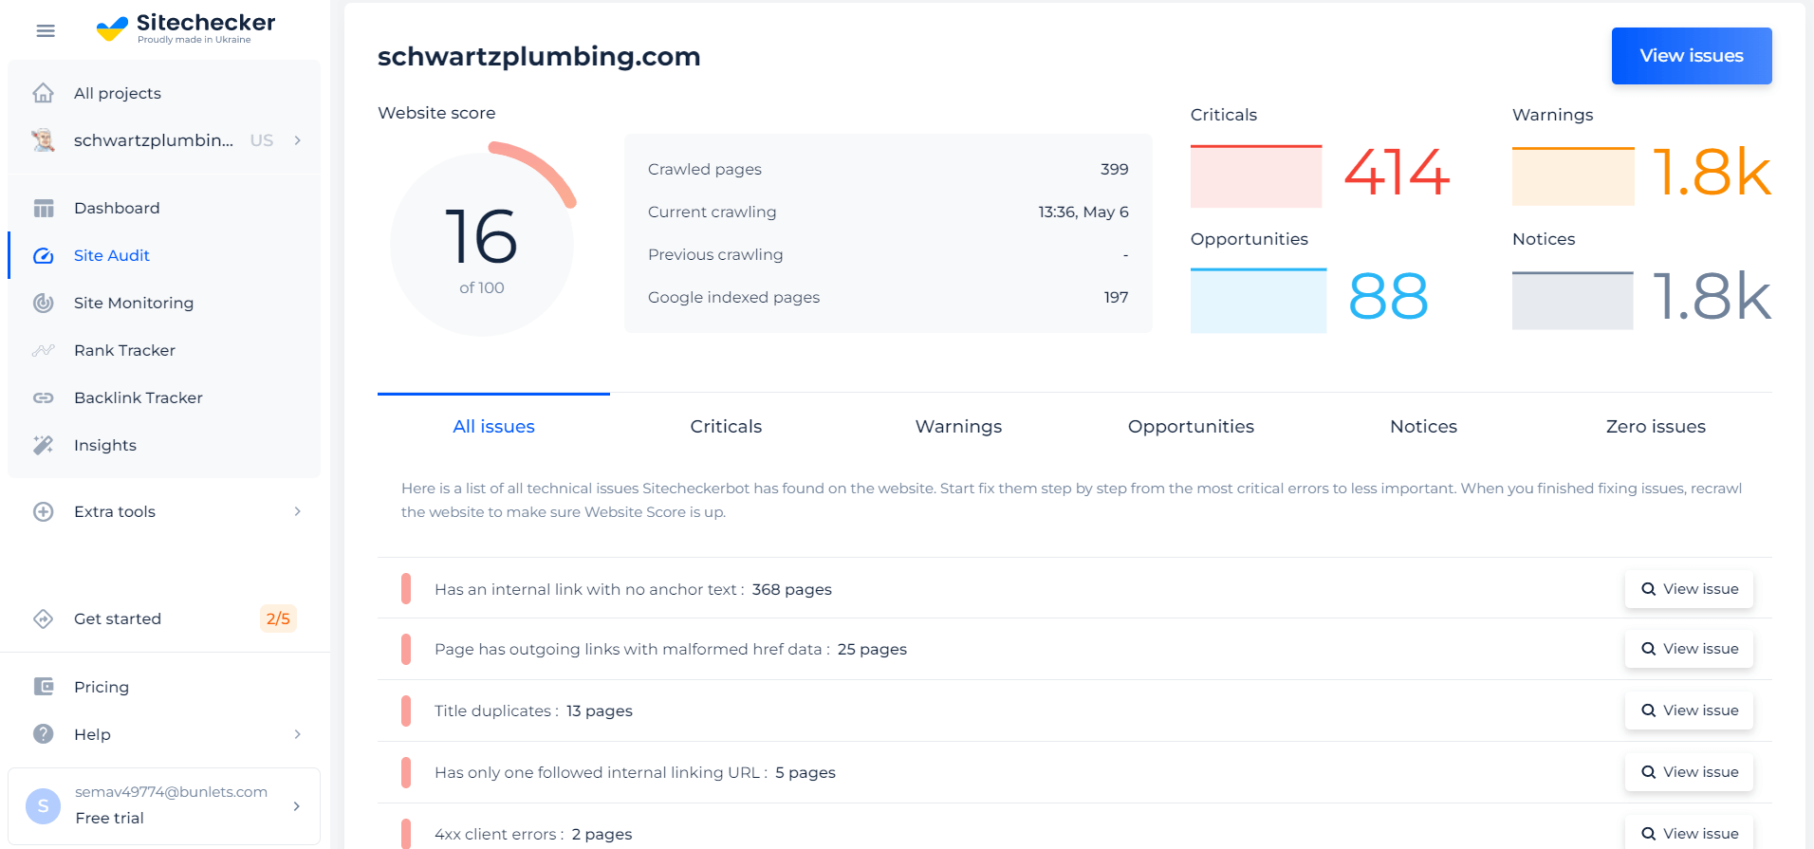Image resolution: width=1814 pixels, height=849 pixels.
Task: Click the Google indexed pages 197 value
Action: 1116,297
